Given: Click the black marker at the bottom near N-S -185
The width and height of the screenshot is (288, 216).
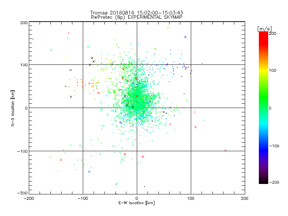Looking at the screenshot, I should tap(144, 186).
